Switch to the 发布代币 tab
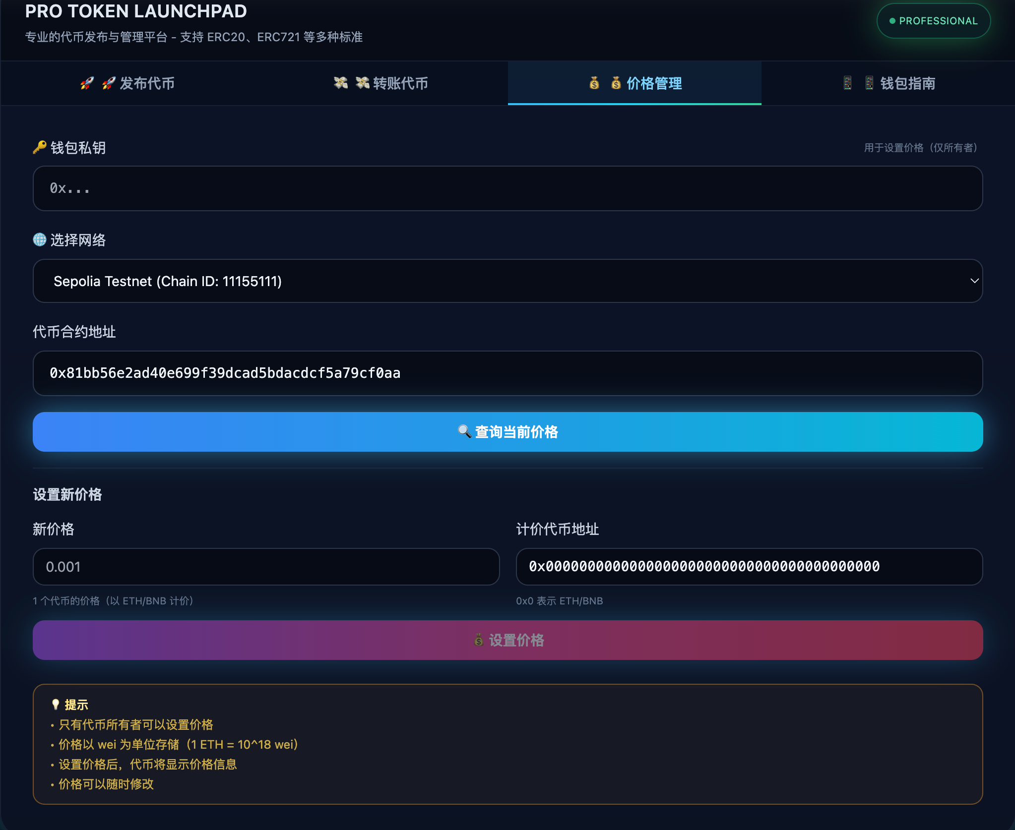This screenshot has height=830, width=1015. point(147,83)
